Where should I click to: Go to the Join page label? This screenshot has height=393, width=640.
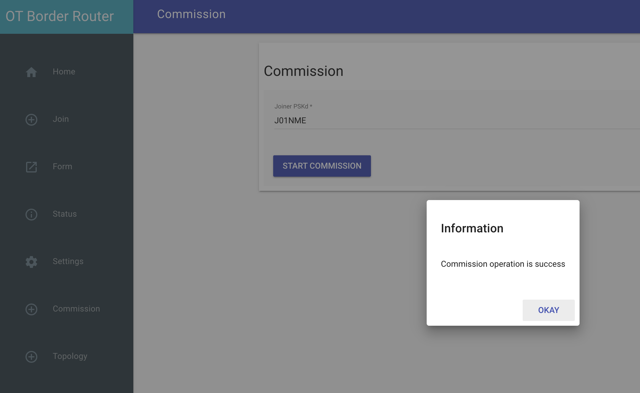(x=61, y=119)
